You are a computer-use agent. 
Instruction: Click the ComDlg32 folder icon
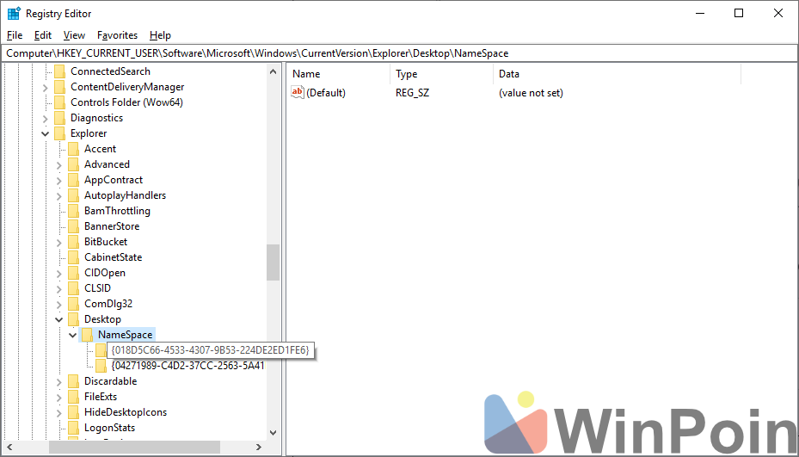73,304
